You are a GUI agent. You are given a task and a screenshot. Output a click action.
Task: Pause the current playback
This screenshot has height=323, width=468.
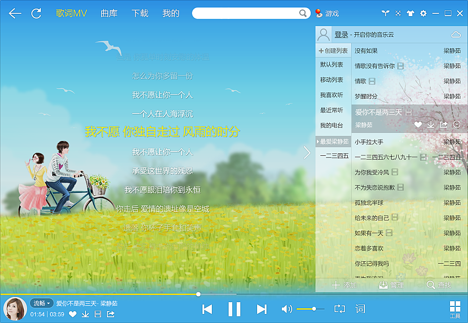click(x=234, y=309)
